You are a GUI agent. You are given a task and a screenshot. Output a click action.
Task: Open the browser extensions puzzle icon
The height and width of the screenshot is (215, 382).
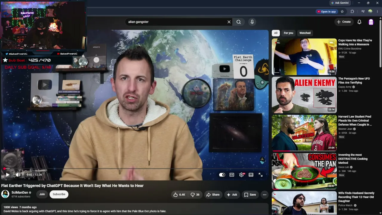pos(352,12)
